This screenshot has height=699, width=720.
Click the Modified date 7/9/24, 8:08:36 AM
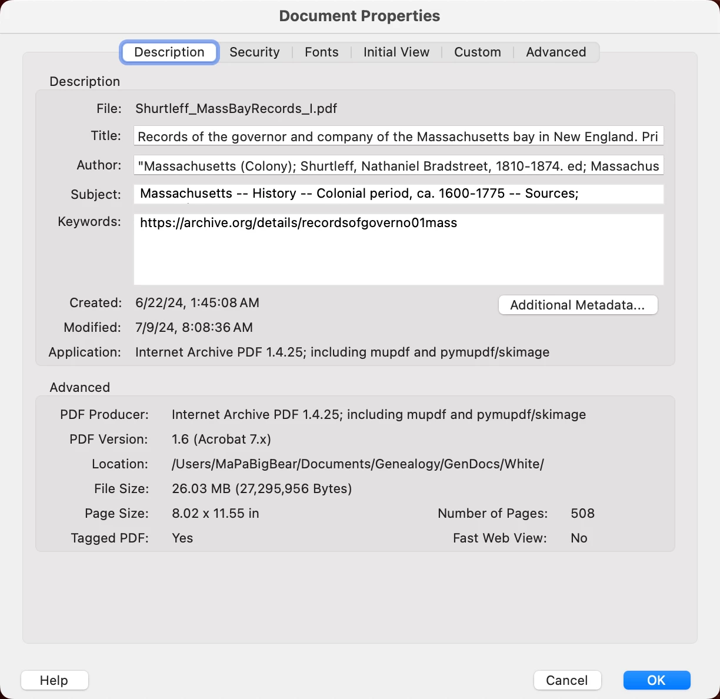[194, 327]
